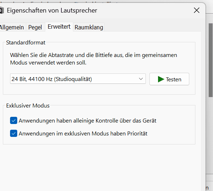This screenshot has width=213, height=191.
Task: Click the 'Wählen Sie die Abtastrate' description text
Action: click(94, 59)
